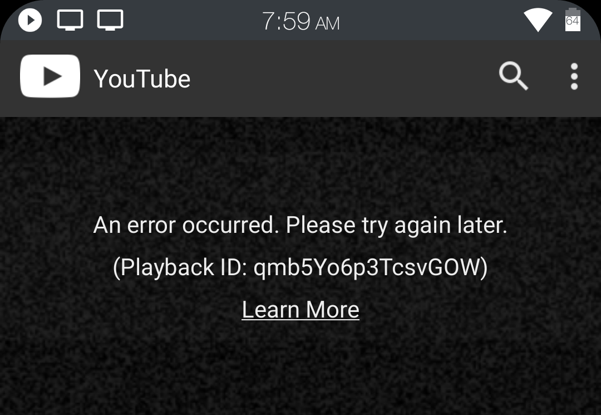Open the YouTube search magnifier
Image resolution: width=601 pixels, height=415 pixels.
[x=514, y=76]
